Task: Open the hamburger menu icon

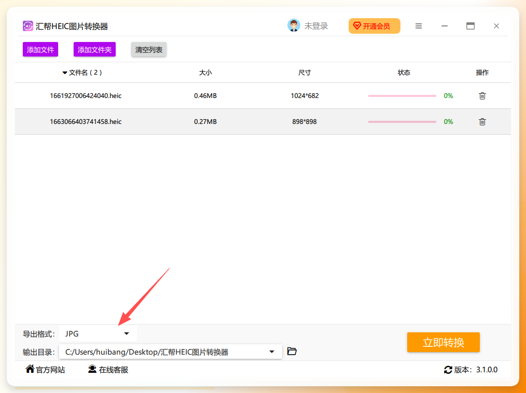Action: pyautogui.click(x=418, y=26)
